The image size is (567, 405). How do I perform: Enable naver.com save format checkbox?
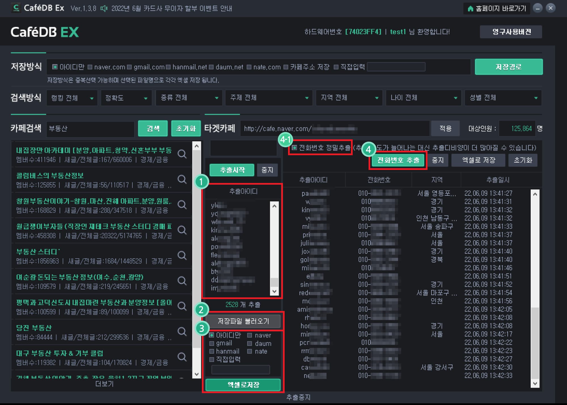tap(90, 67)
